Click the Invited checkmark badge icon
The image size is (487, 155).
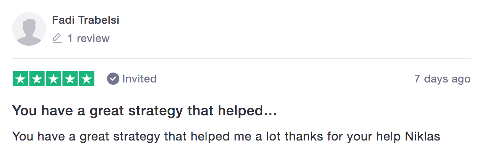tap(113, 79)
